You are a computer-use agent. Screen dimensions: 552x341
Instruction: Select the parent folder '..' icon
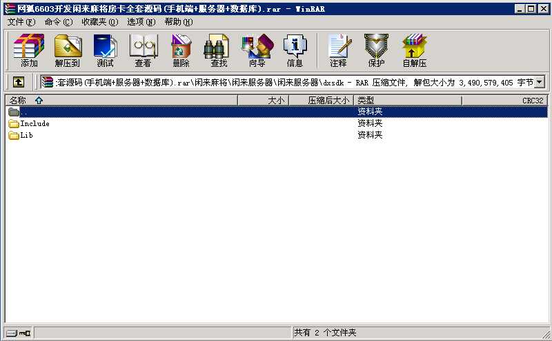14,112
